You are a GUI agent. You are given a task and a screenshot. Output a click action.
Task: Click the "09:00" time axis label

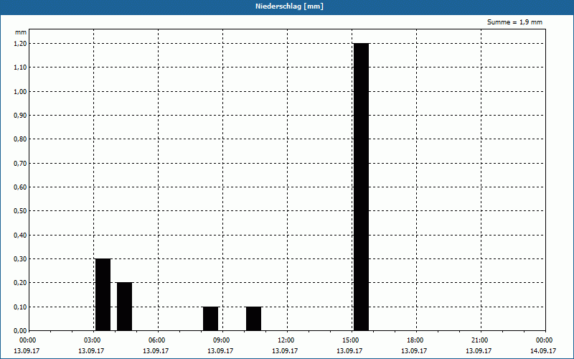point(222,340)
